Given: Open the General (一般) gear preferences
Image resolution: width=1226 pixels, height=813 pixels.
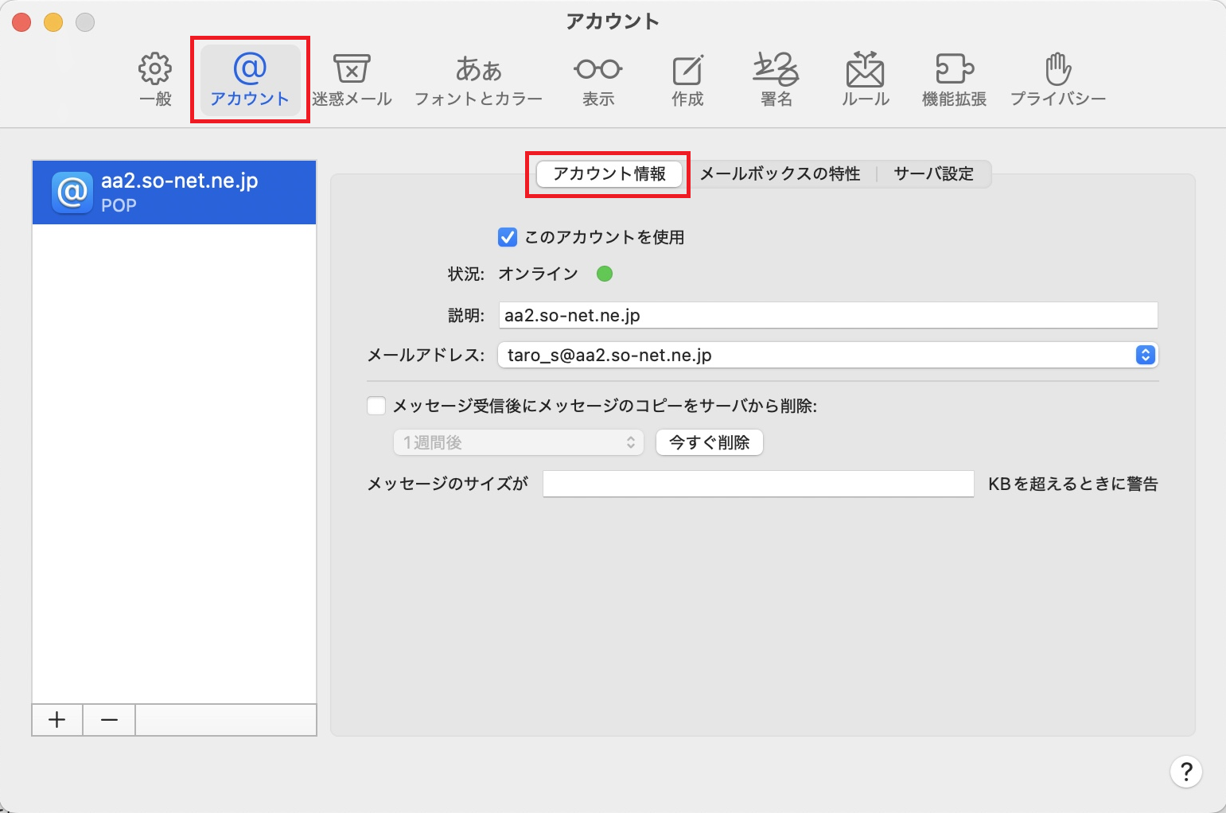Looking at the screenshot, I should click(x=155, y=80).
